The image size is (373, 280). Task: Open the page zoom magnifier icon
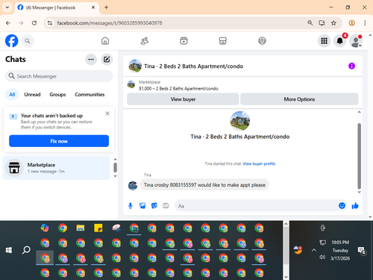tap(310, 23)
